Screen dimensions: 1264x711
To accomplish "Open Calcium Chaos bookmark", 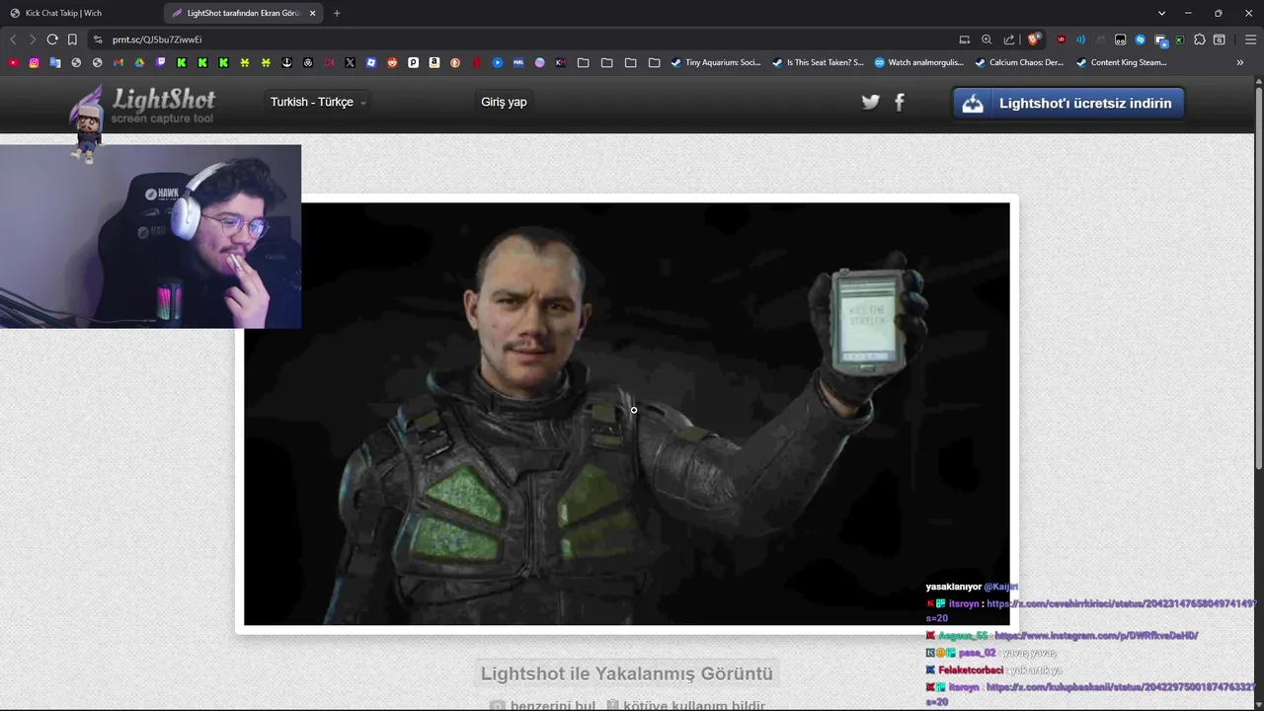I will [1019, 62].
